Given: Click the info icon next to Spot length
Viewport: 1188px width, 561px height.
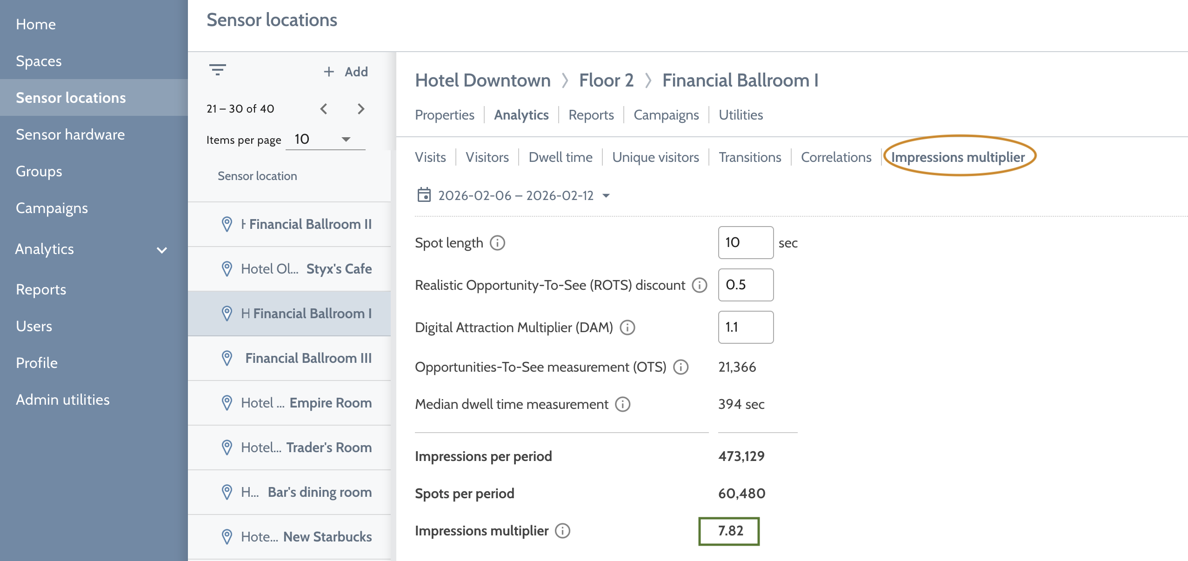Looking at the screenshot, I should (497, 243).
